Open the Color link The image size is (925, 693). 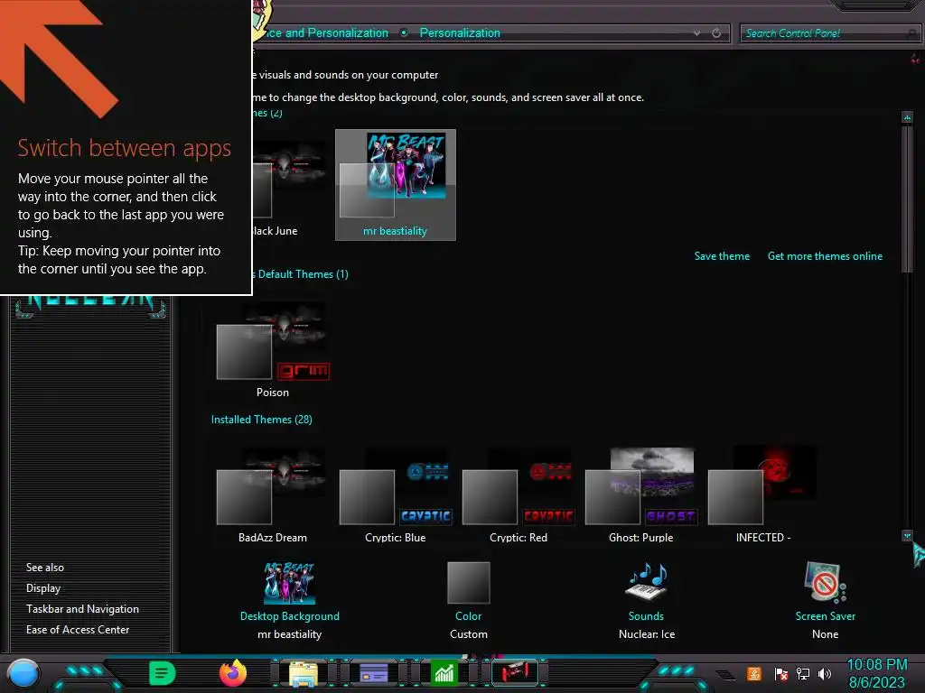click(x=469, y=615)
